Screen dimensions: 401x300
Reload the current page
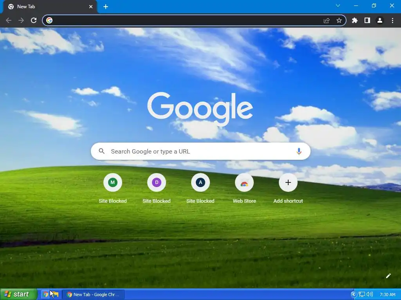point(34,20)
